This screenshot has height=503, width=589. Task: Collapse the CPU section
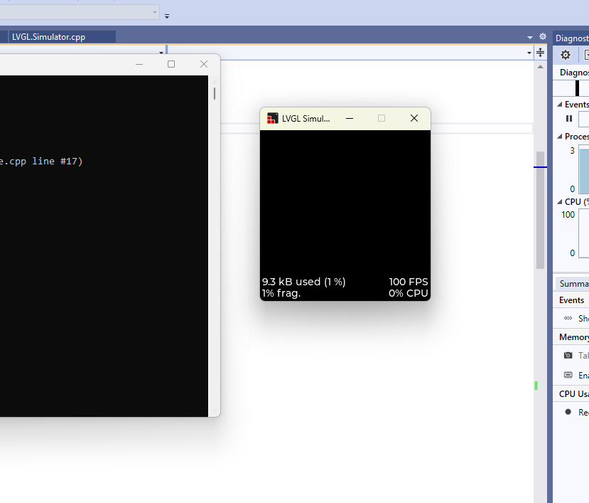[x=561, y=201]
